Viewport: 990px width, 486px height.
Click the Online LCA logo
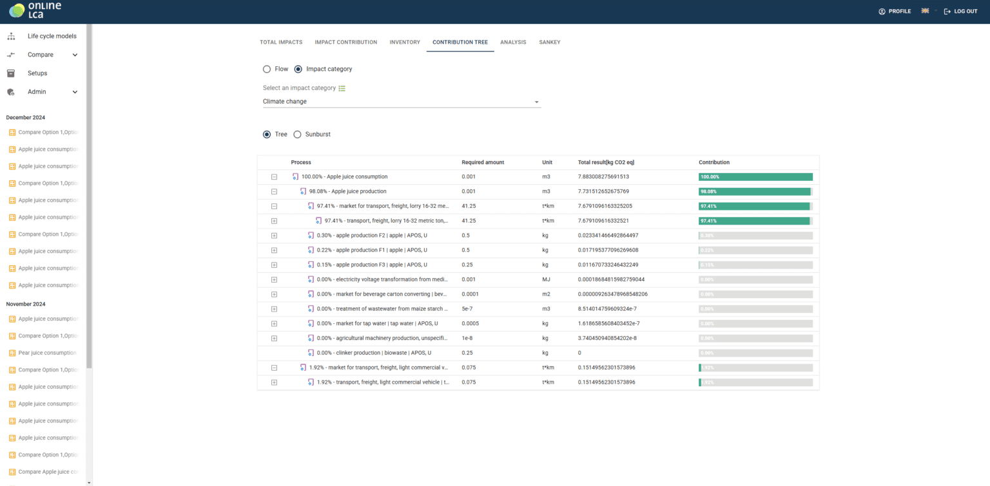(35, 11)
